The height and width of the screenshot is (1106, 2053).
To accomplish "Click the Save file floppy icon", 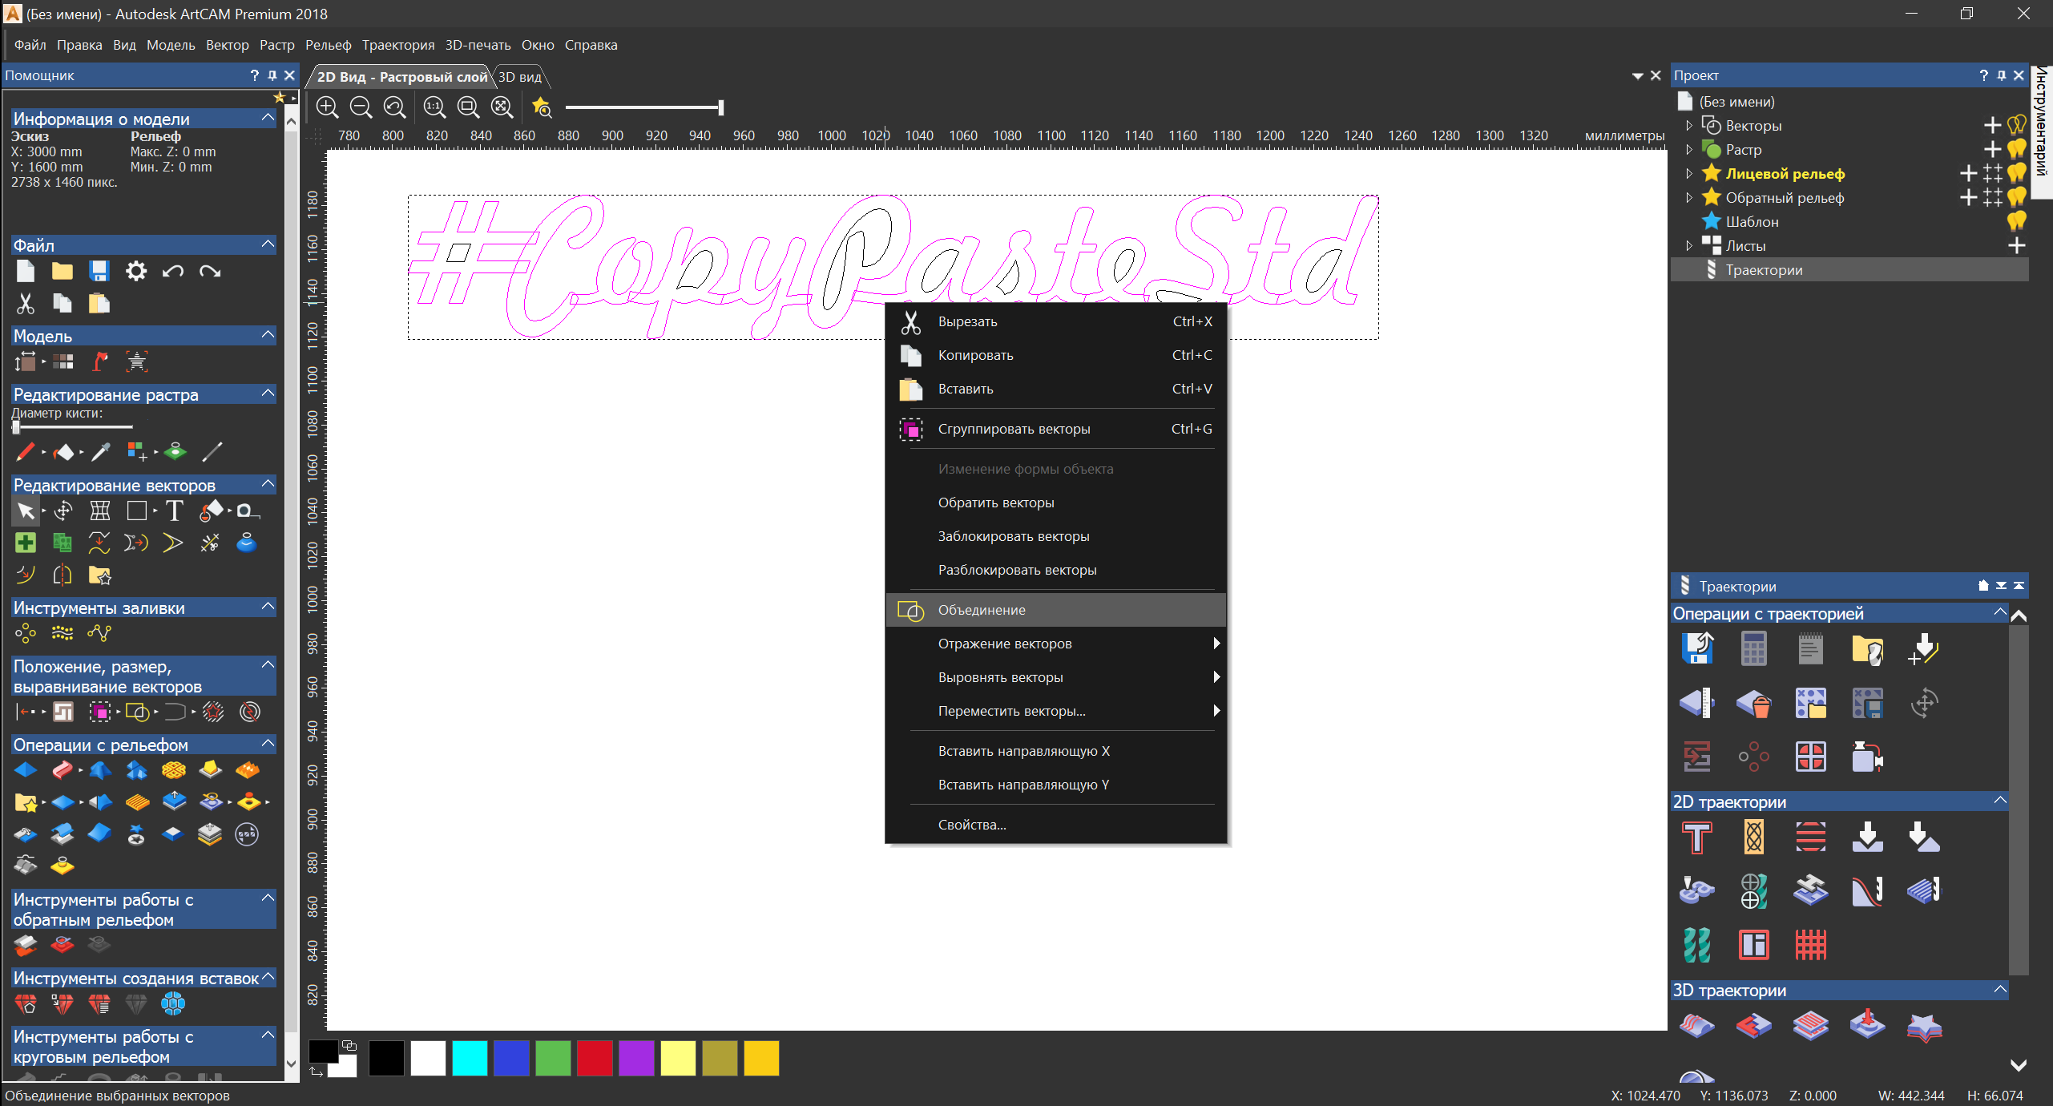I will coord(99,271).
